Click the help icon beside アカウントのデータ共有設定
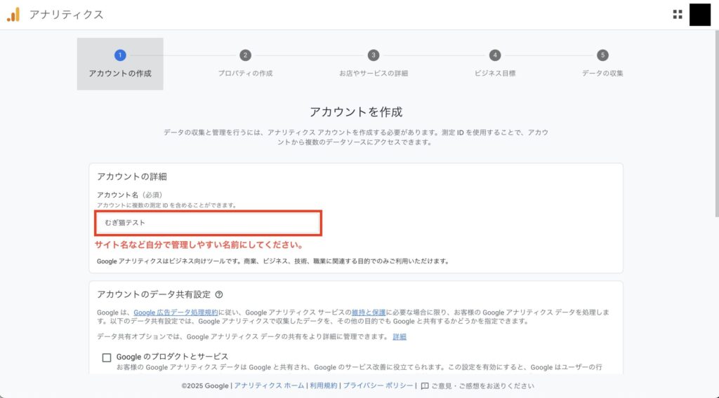 tap(219, 294)
